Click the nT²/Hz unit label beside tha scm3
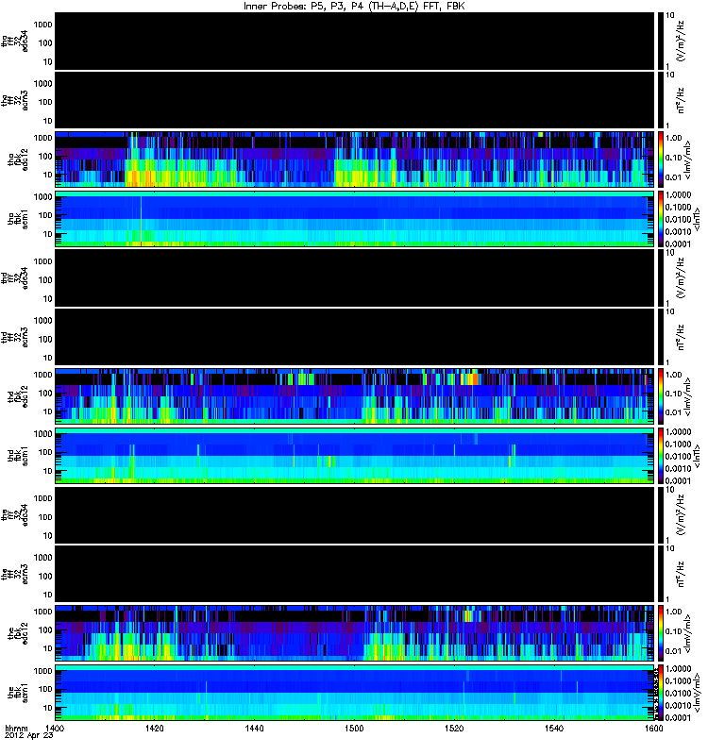708x755 pixels. click(x=681, y=101)
